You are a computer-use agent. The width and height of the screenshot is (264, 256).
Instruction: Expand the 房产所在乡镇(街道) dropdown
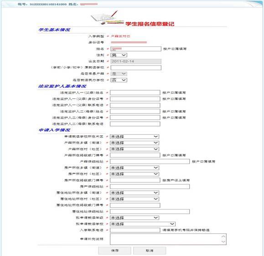coord(135,168)
